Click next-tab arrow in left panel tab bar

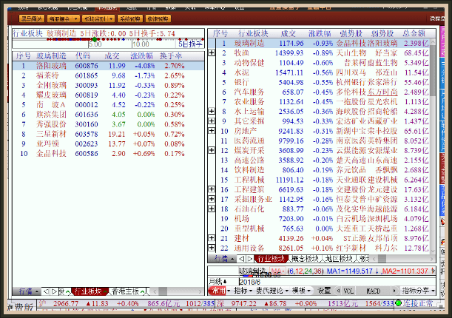(x=53, y=292)
